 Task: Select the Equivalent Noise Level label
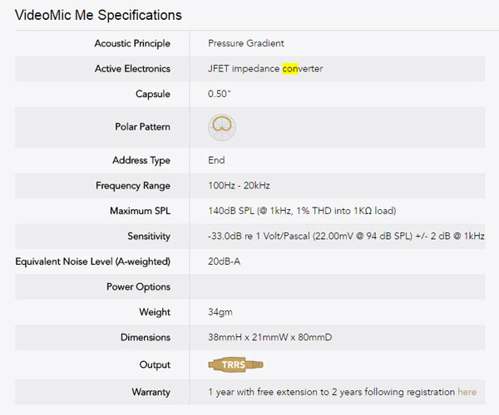point(93,261)
